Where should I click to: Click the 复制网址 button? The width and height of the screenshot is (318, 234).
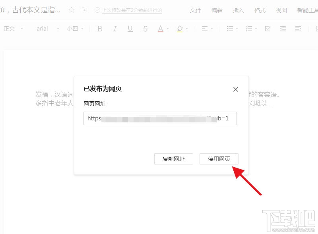pyautogui.click(x=174, y=159)
